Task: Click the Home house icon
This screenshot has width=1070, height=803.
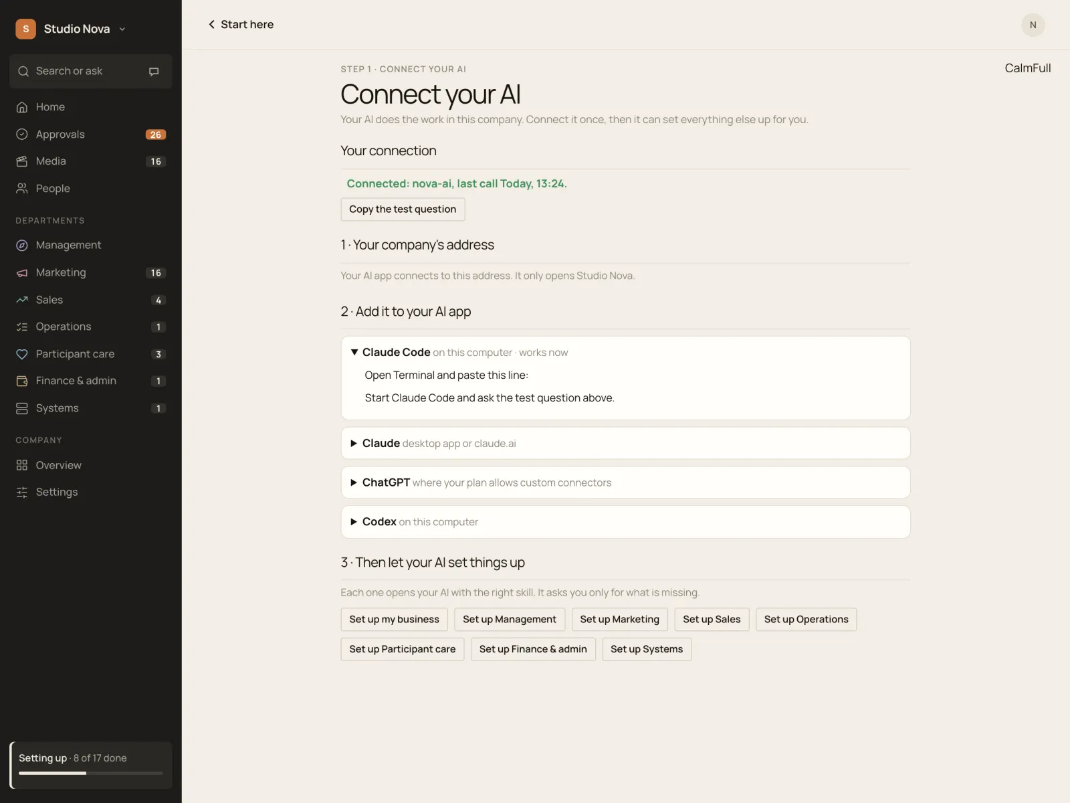Action: 22,107
